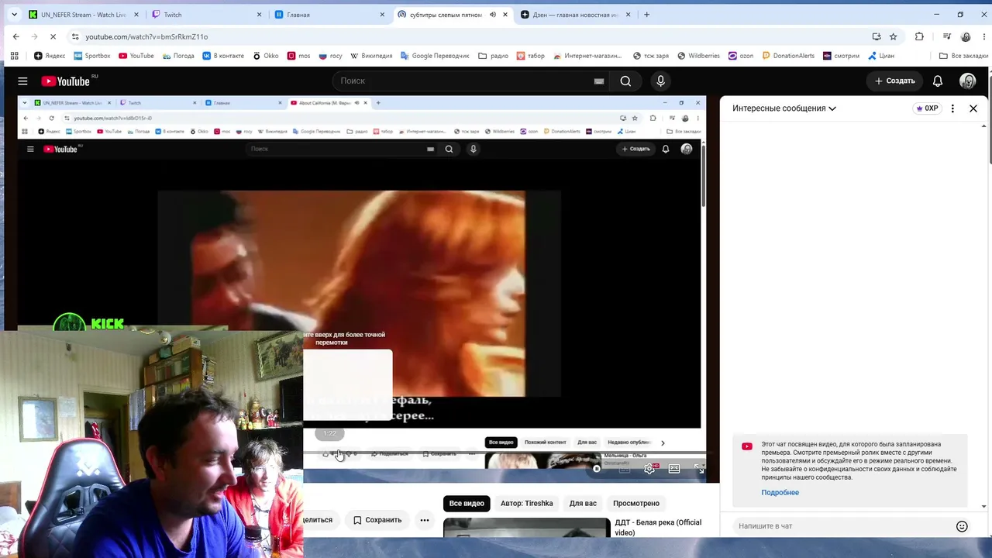Switch to the Twitch tab
Viewport: 992px width, 558px height.
click(x=207, y=15)
